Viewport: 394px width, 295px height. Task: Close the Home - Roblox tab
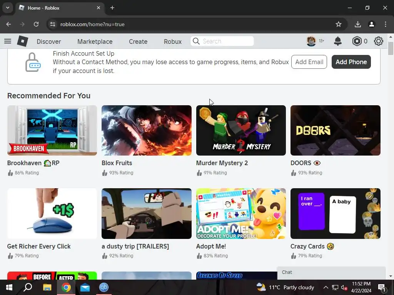pyautogui.click(x=98, y=8)
